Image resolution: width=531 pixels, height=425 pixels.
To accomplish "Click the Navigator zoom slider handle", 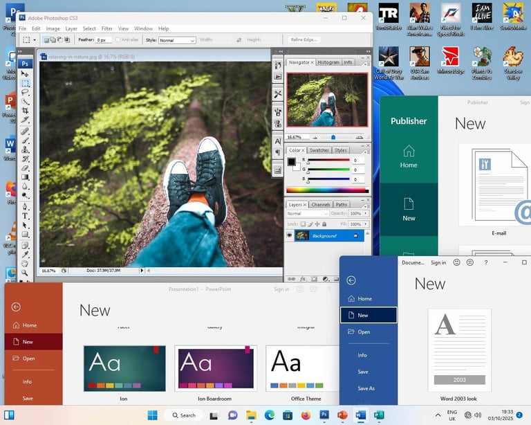I will pos(333,137).
